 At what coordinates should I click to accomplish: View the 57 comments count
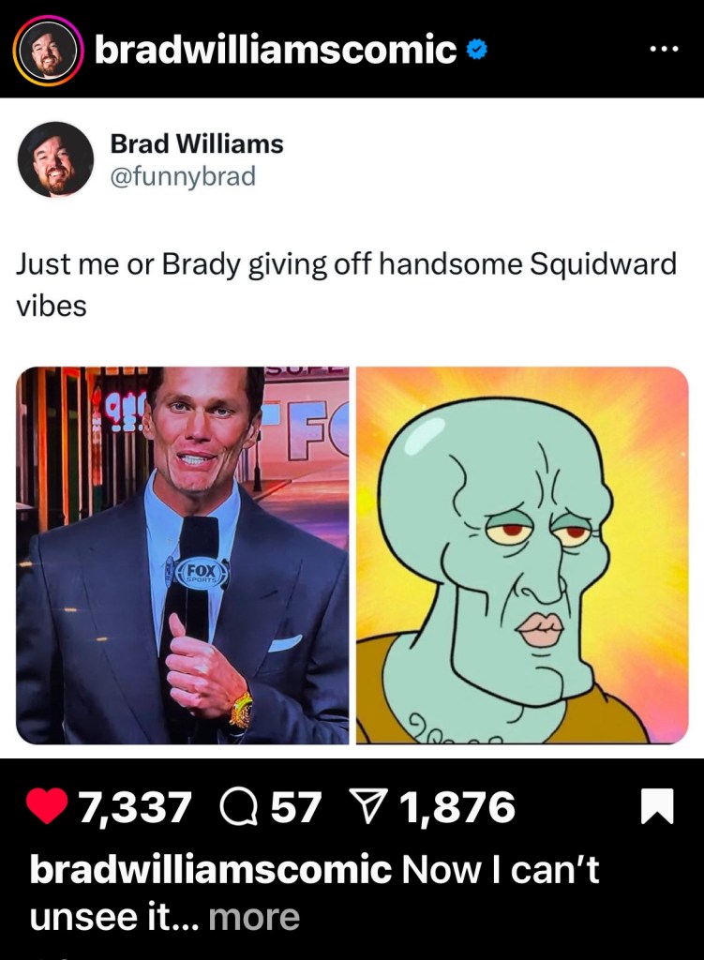coord(295,807)
